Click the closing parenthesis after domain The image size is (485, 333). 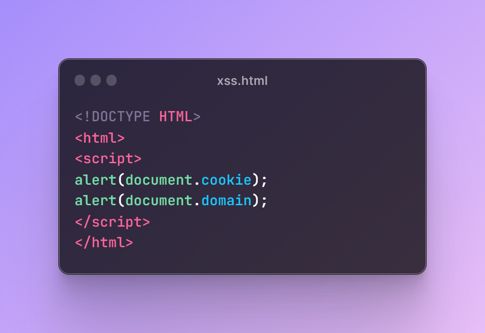pyautogui.click(x=256, y=201)
